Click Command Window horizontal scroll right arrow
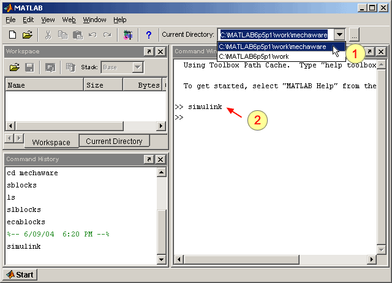Screen dimensions: 392x283 pos(372,260)
